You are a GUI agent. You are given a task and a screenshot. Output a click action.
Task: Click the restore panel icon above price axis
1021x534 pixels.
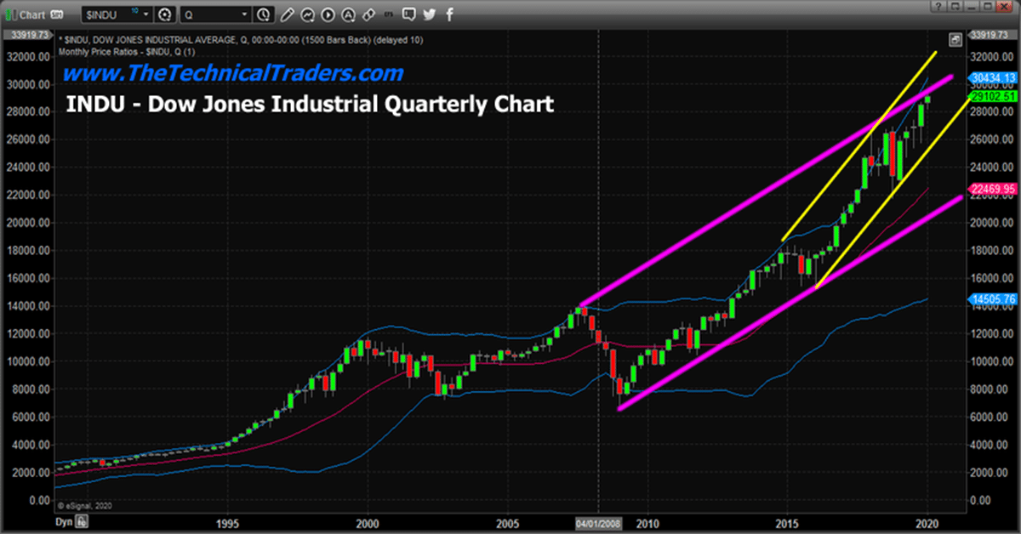tap(956, 39)
